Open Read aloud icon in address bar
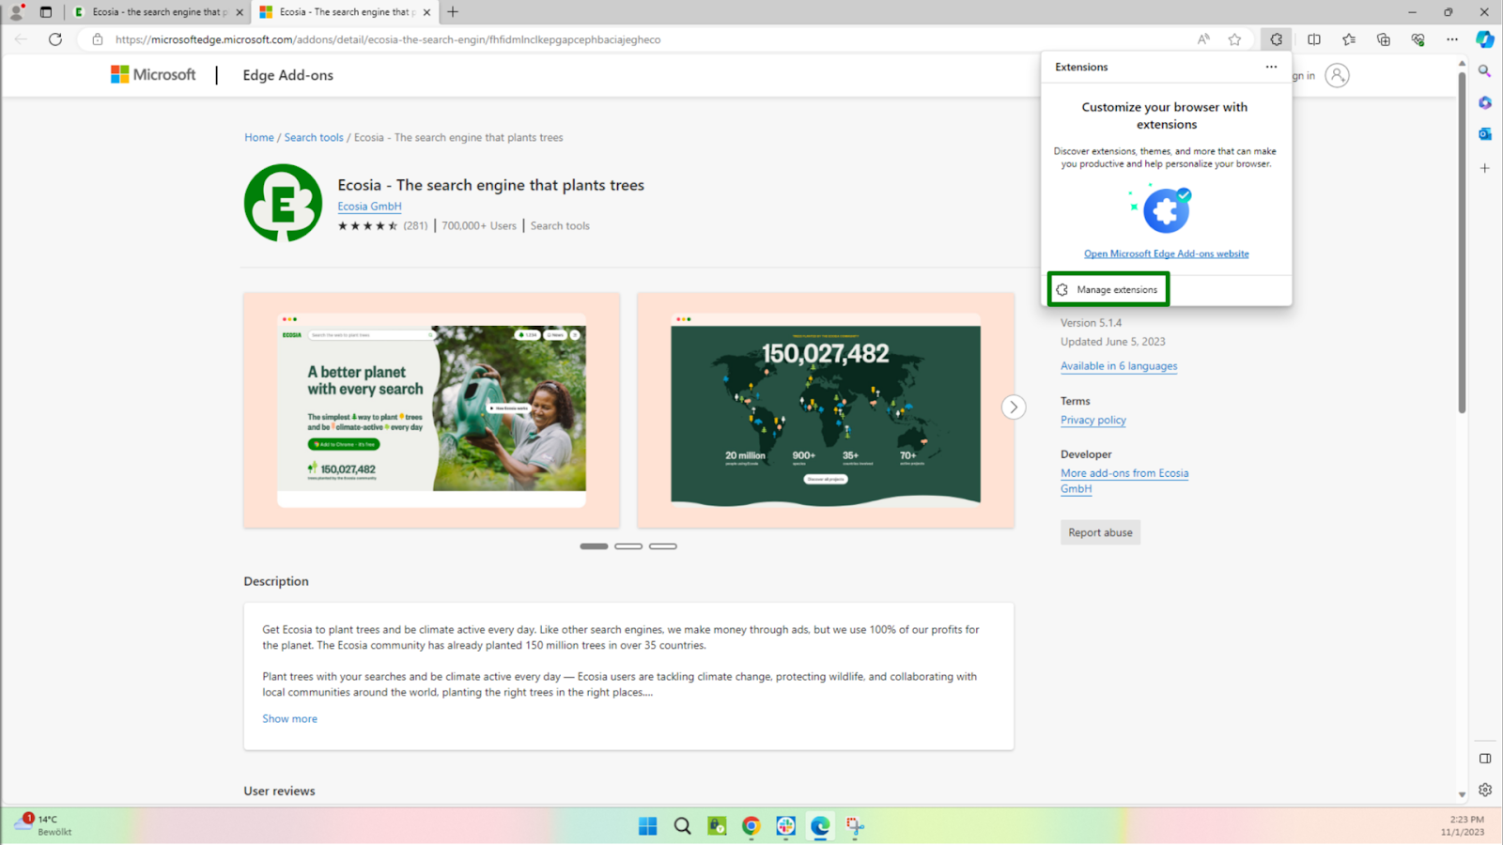The height and width of the screenshot is (845, 1503). click(x=1203, y=39)
